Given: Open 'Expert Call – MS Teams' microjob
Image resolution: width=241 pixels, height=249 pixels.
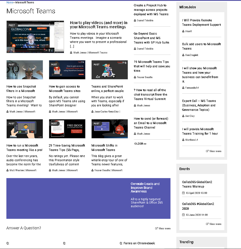Looking at the screenshot, I should pos(199,105).
